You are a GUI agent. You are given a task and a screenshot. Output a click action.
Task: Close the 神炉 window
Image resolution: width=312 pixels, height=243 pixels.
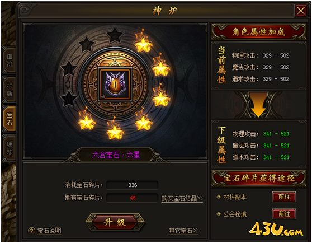coord(301,11)
